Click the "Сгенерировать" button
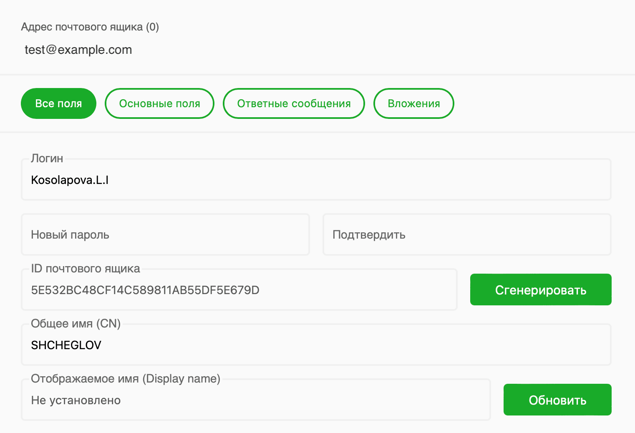Screen dimensions: 635x433 click(x=541, y=289)
